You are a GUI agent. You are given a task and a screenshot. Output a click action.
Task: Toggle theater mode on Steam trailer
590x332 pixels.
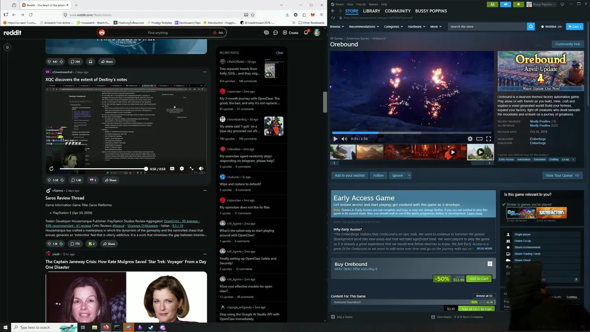coord(479,139)
